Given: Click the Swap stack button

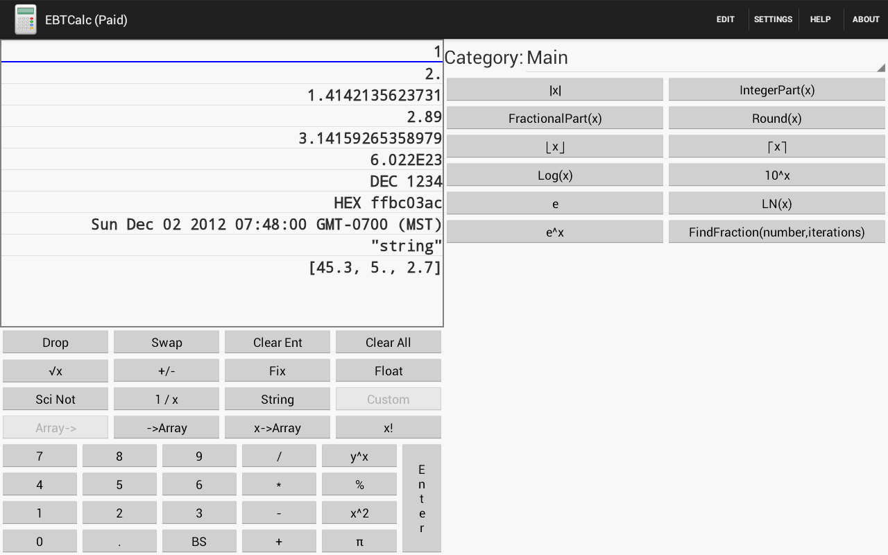Looking at the screenshot, I should click(x=166, y=342).
